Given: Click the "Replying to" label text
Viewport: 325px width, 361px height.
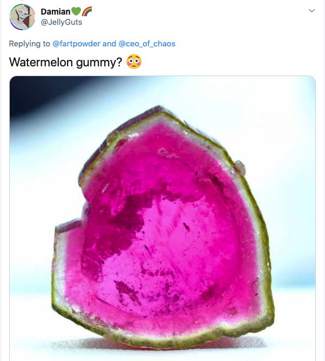Looking at the screenshot, I should pos(30,44).
